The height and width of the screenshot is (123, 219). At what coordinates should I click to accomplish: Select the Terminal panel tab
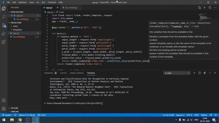[x=91, y=73]
